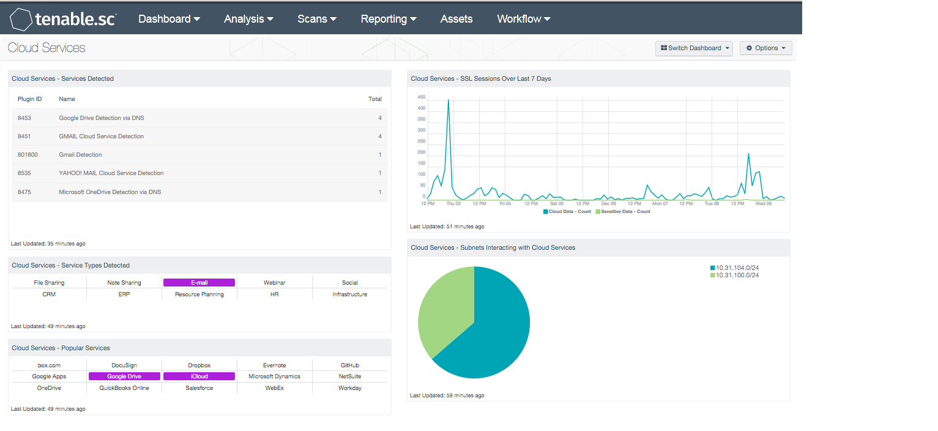The image size is (938, 431).
Task: Click the Social service type cell
Action: [349, 282]
